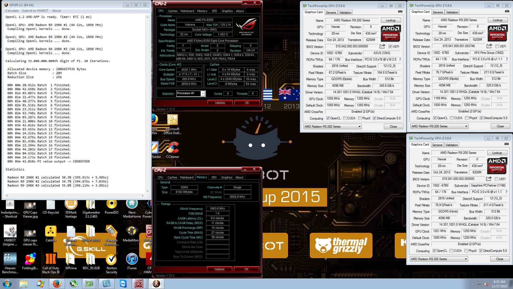The image size is (513, 289).
Task: Open the Heaven Benchmark desktop icon
Action: (x=10, y=264)
